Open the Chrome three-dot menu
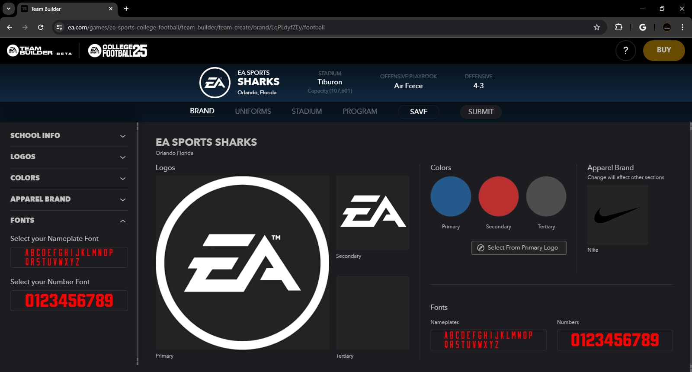 click(x=682, y=27)
